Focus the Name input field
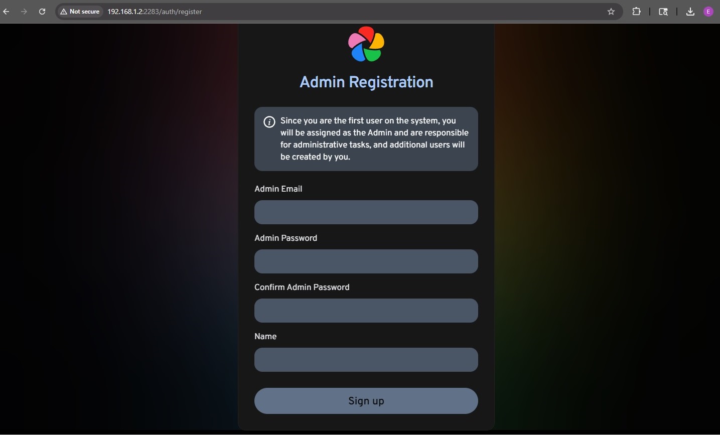Viewport: 720px width, 435px height. [366, 360]
